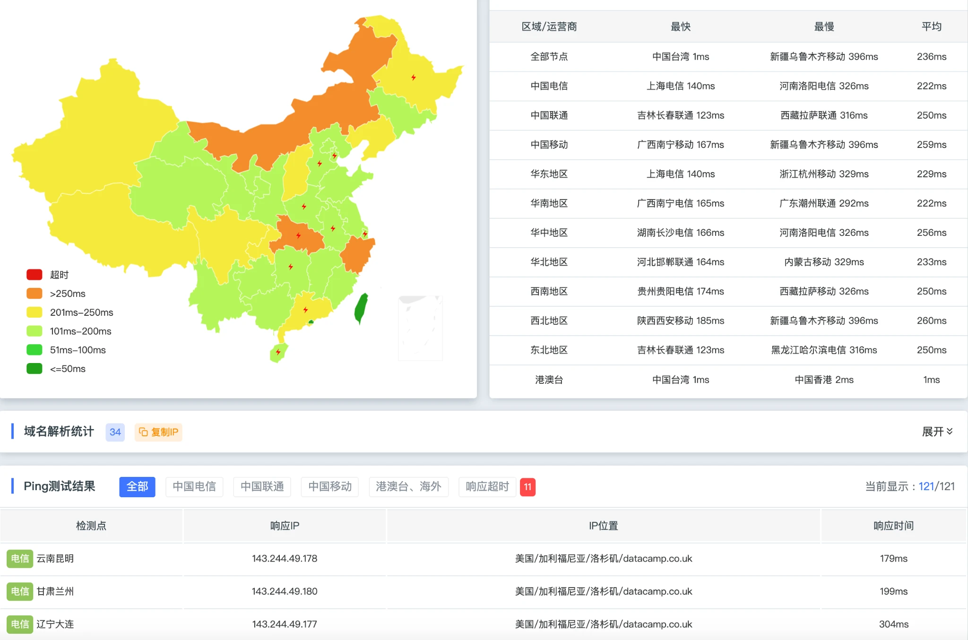Click the 响应时间 column header to sort
The height and width of the screenshot is (640, 968).
coord(893,526)
